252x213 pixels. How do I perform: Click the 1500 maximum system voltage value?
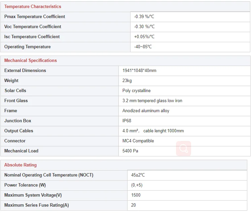(136, 195)
